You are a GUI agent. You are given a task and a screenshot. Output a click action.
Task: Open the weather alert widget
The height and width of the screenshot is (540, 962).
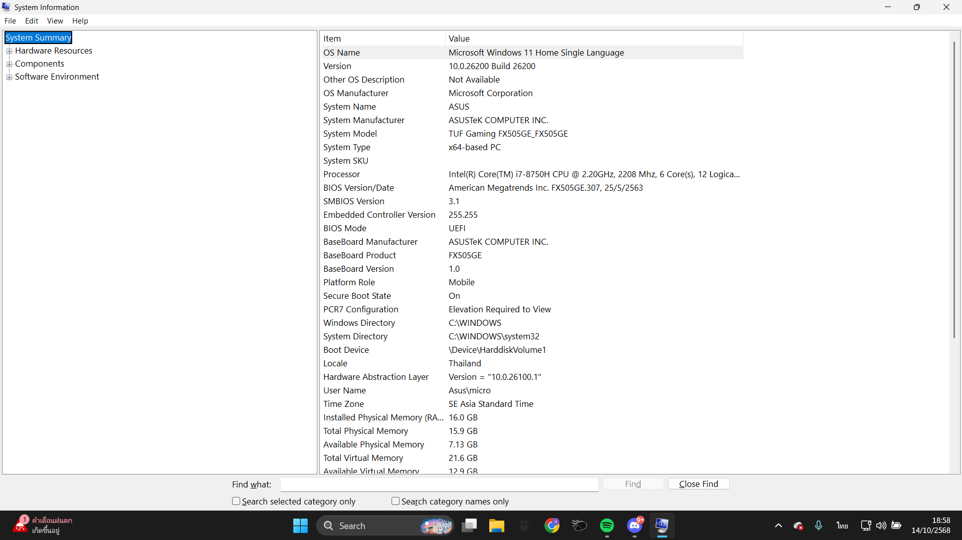[43, 525]
